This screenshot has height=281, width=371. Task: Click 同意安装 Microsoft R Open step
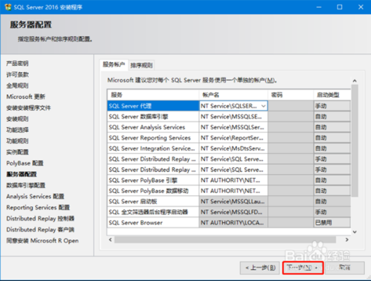point(43,241)
